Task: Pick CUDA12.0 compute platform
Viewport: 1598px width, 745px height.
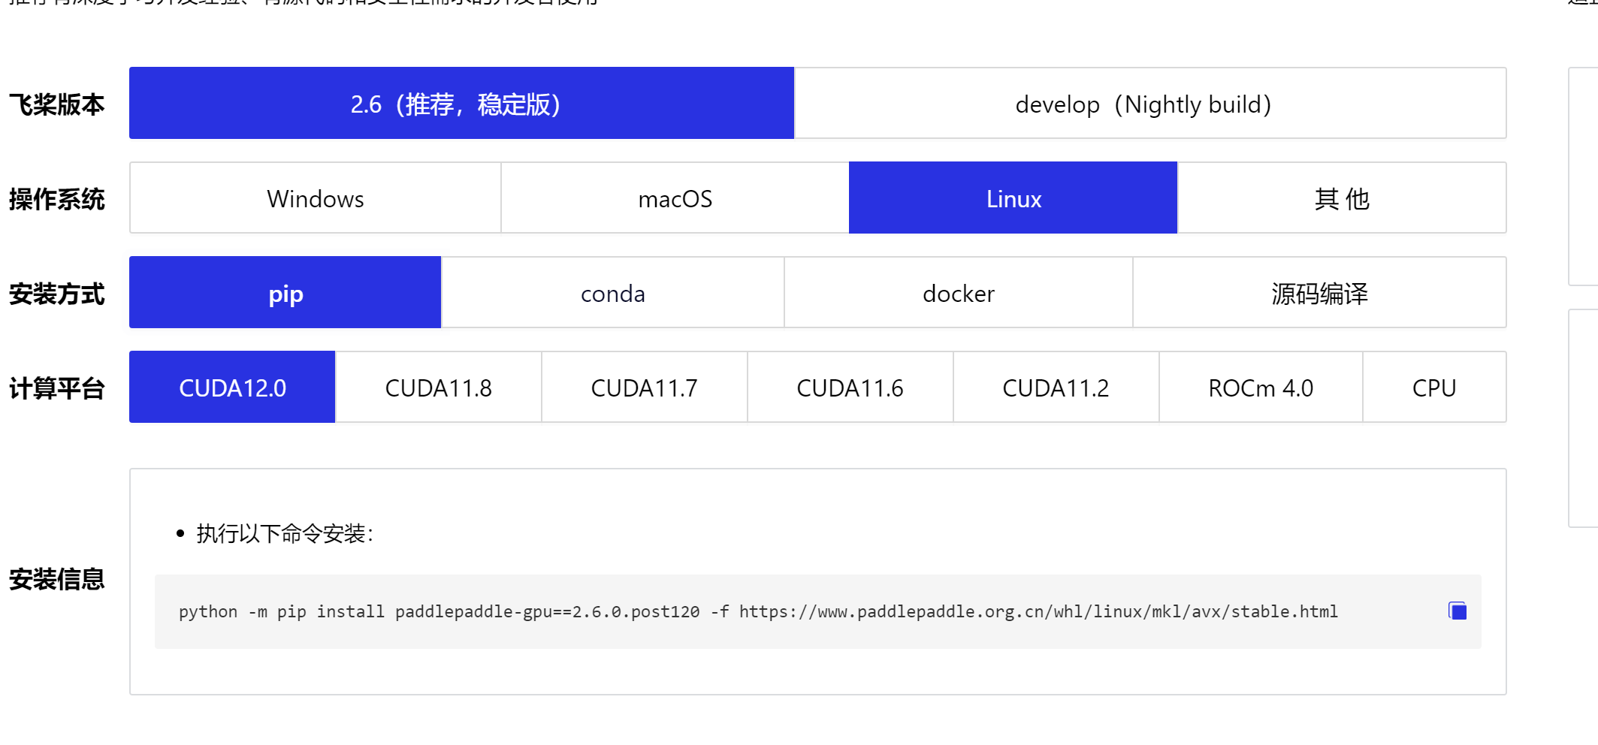Action: (232, 388)
